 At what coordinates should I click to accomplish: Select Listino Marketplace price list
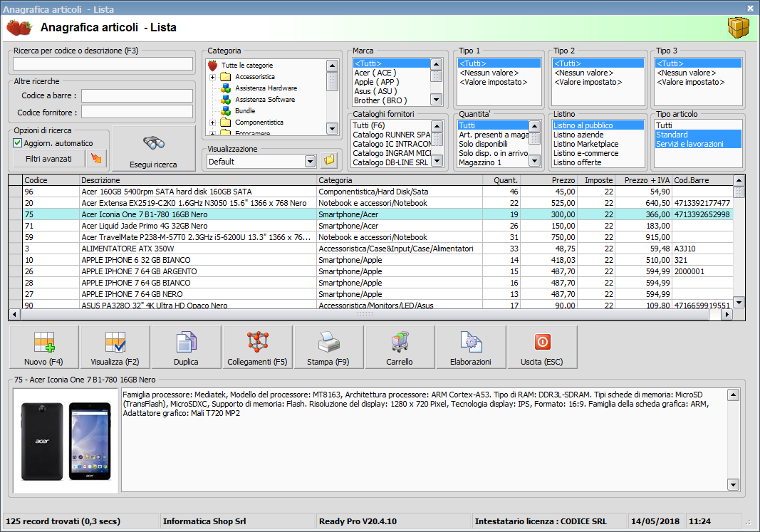click(x=586, y=144)
